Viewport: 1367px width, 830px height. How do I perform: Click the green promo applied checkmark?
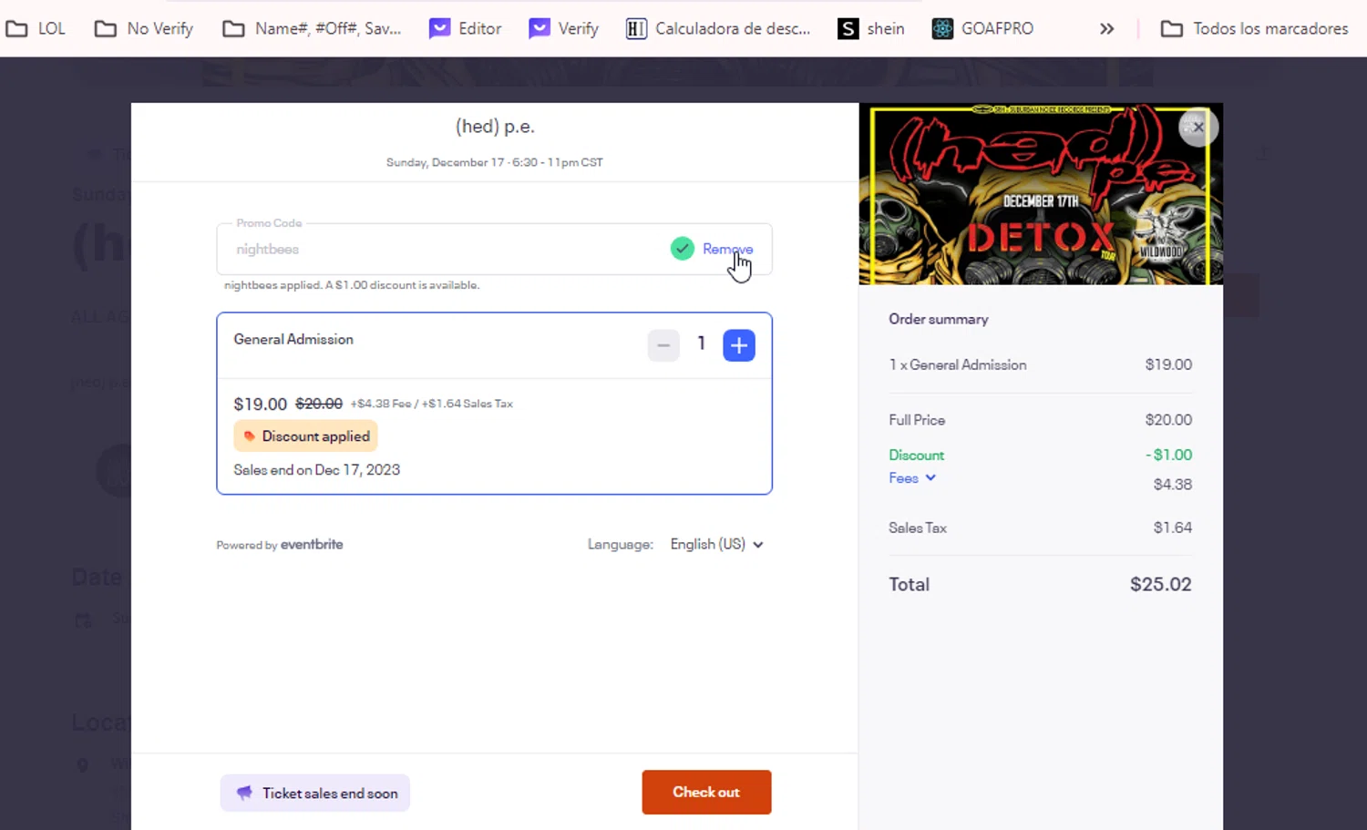(x=682, y=248)
